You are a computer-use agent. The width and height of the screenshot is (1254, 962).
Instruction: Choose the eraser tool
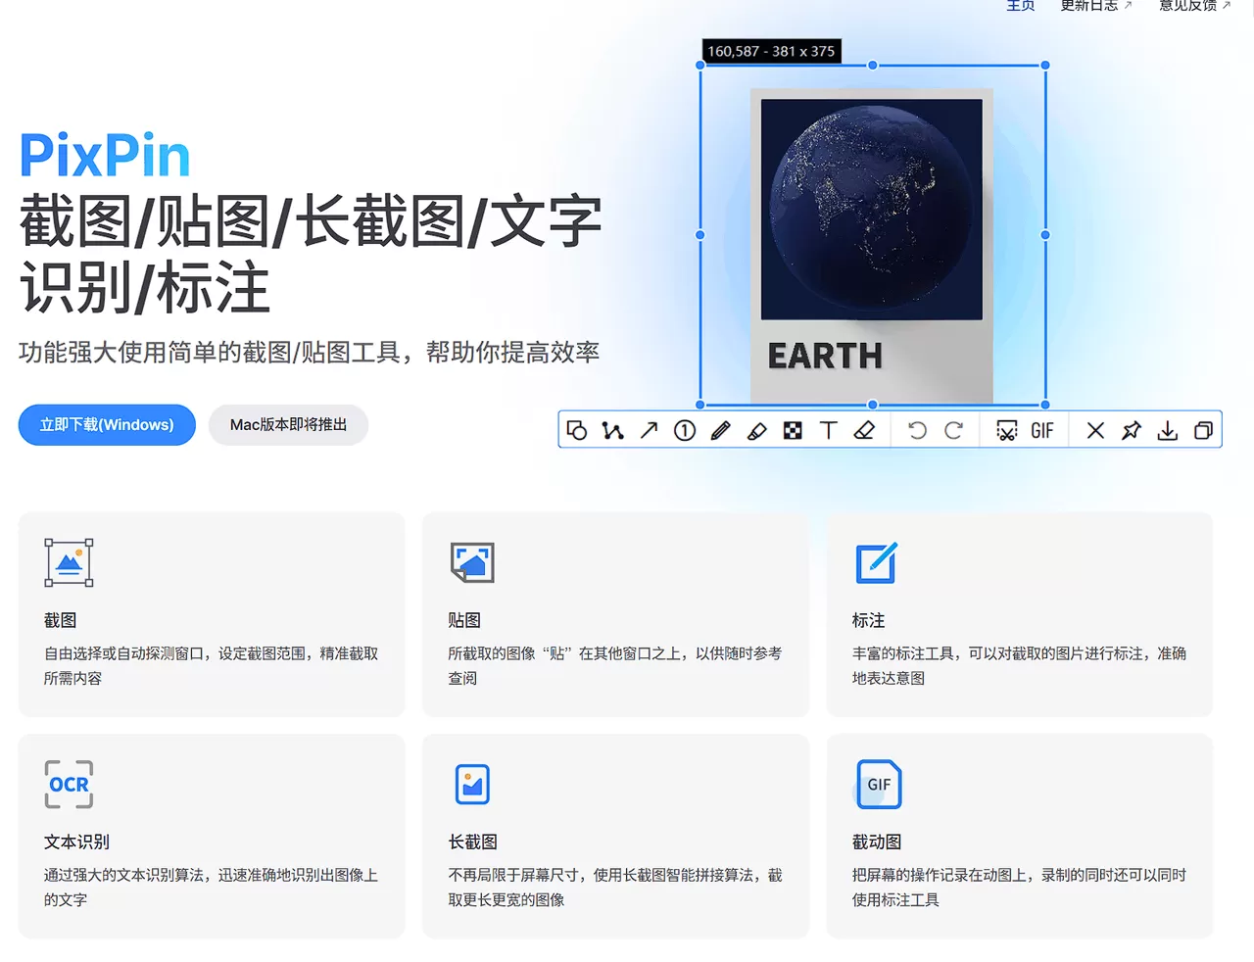click(864, 429)
